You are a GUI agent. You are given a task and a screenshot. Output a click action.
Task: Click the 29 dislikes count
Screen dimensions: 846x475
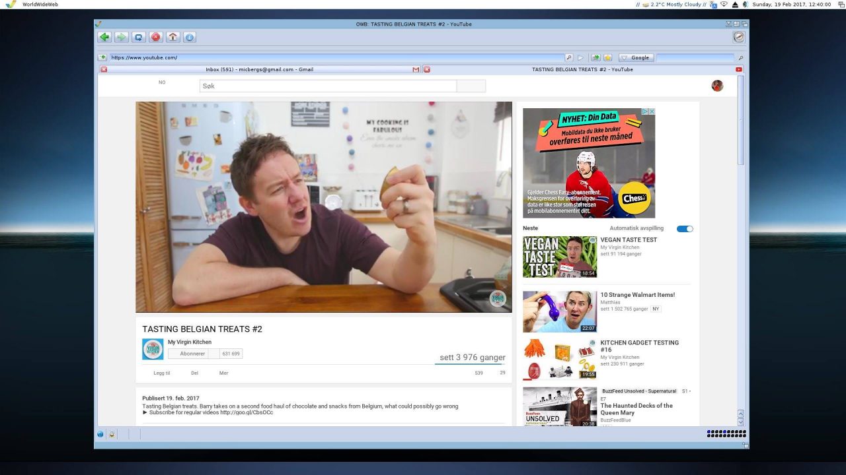point(502,373)
